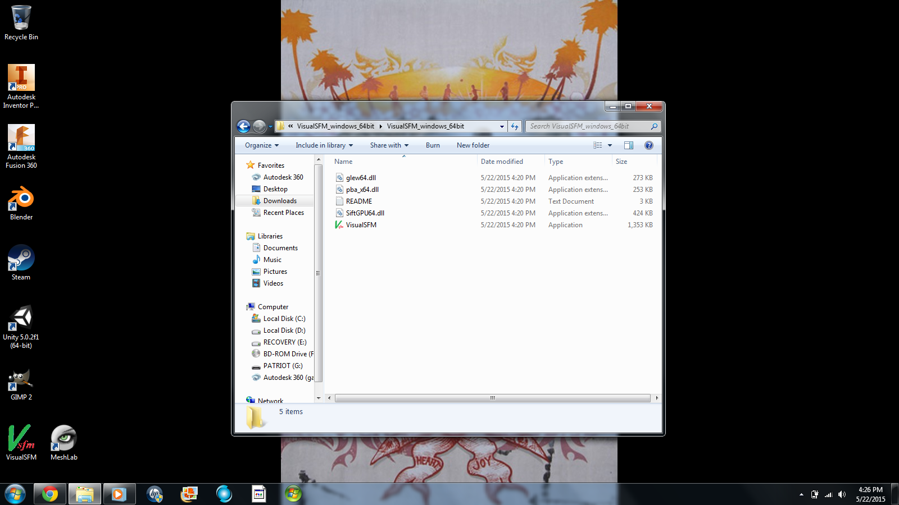Open the volume speaker tray icon
This screenshot has width=899, height=505.
point(842,494)
